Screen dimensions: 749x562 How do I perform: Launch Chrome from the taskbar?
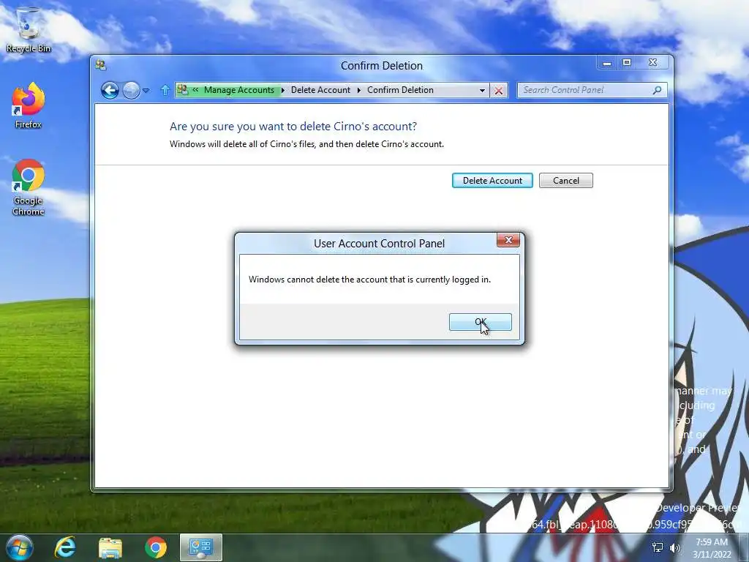click(156, 547)
